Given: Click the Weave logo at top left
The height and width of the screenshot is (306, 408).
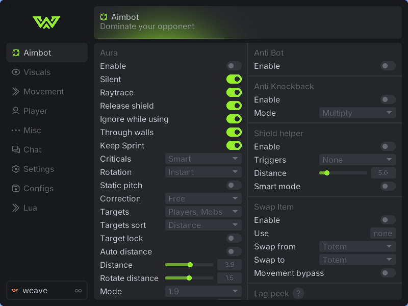Looking at the screenshot, I should 46,22.
